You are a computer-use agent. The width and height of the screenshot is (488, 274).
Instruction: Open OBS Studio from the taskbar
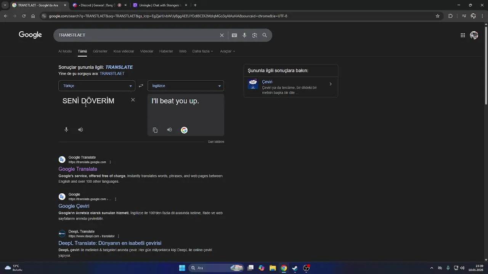(x=306, y=268)
